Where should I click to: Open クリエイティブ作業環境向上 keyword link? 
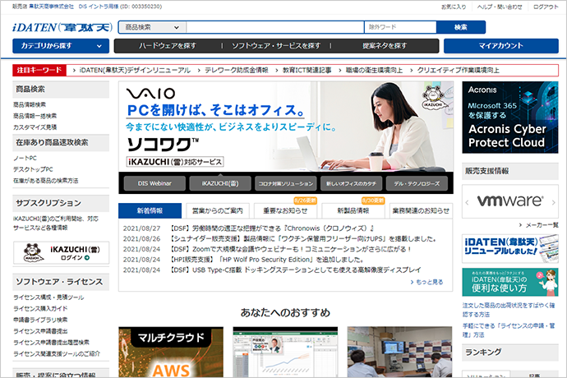459,70
